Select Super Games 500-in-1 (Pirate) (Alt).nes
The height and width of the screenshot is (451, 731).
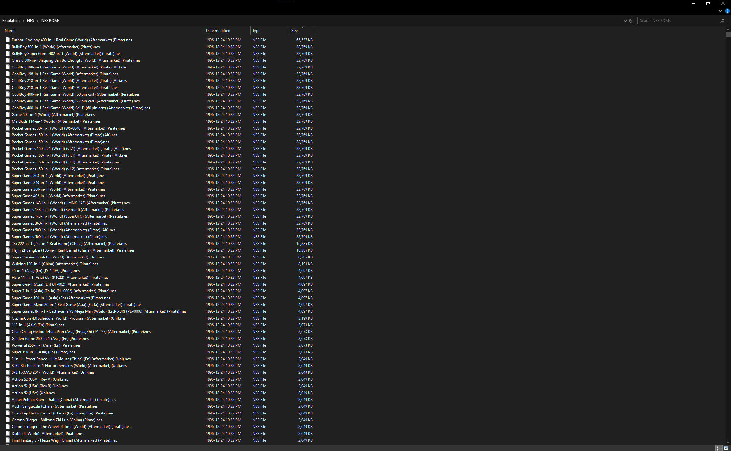[64, 230]
